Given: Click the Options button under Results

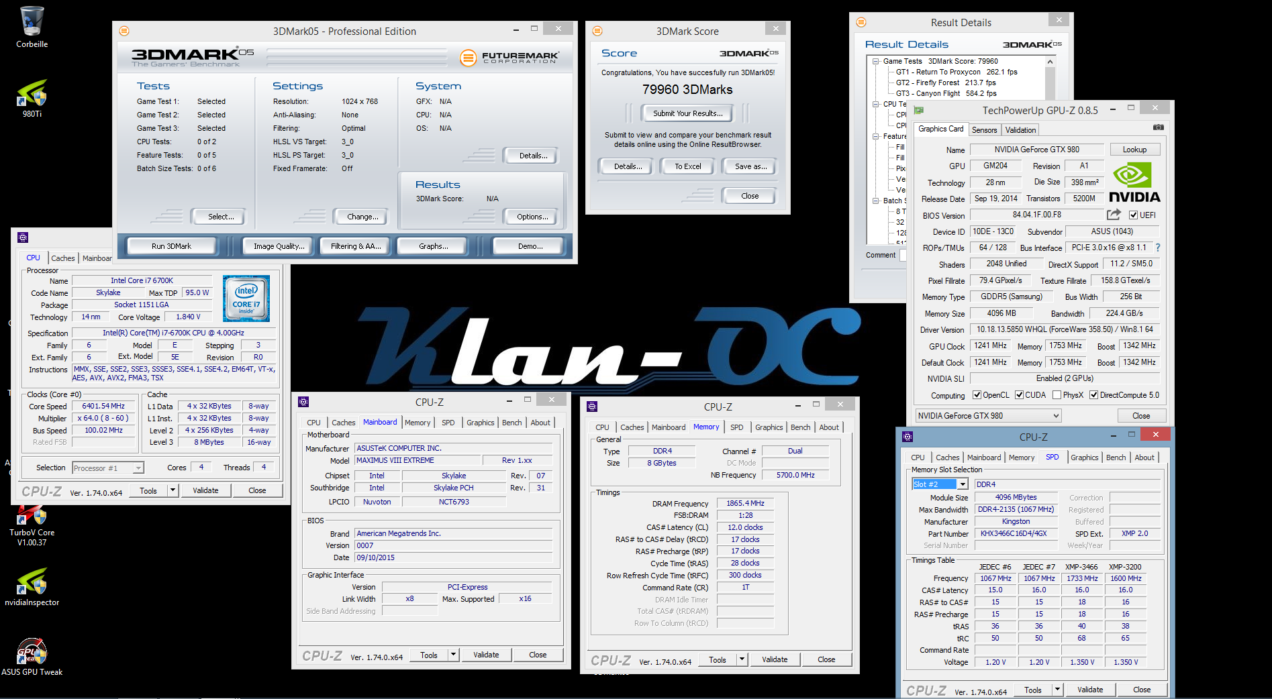Looking at the screenshot, I should coord(532,217).
